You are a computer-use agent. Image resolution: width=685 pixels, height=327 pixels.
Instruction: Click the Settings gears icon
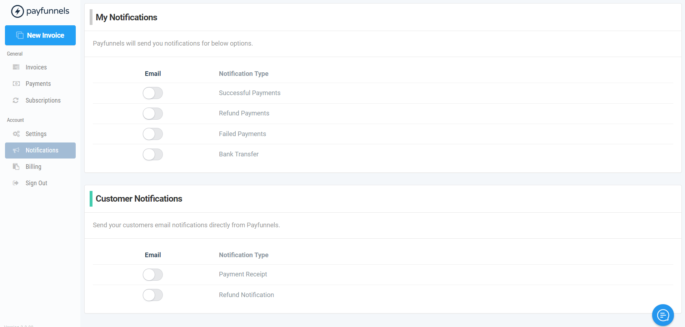click(x=16, y=134)
